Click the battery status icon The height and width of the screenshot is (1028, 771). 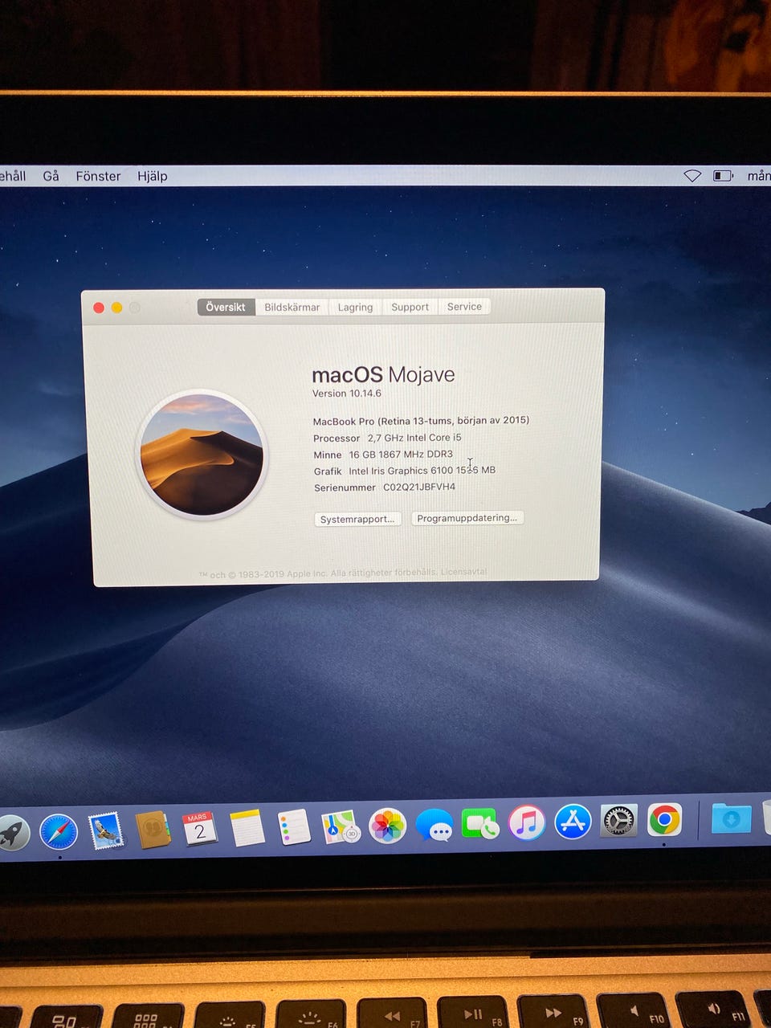[x=723, y=175]
